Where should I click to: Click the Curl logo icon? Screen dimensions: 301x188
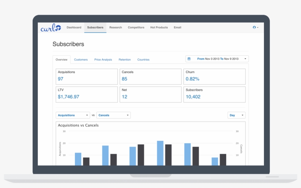pyautogui.click(x=51, y=27)
